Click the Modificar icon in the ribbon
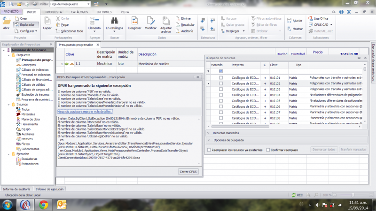Image resolution: width=376 pixels, height=211 pixels. [x=150, y=21]
